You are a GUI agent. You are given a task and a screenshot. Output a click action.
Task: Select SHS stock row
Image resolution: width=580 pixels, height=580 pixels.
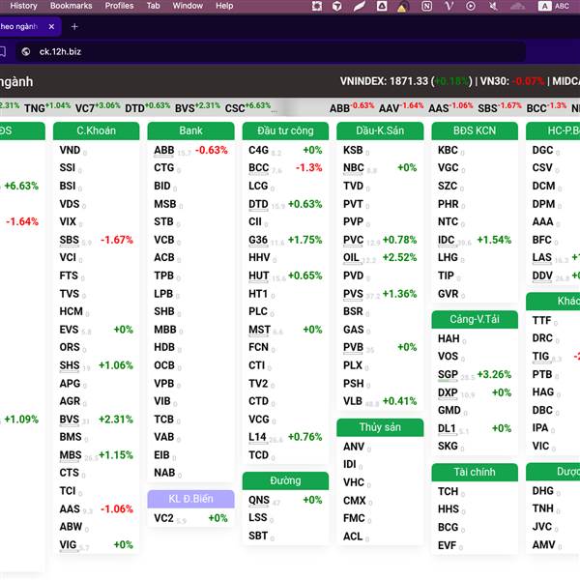(96, 365)
